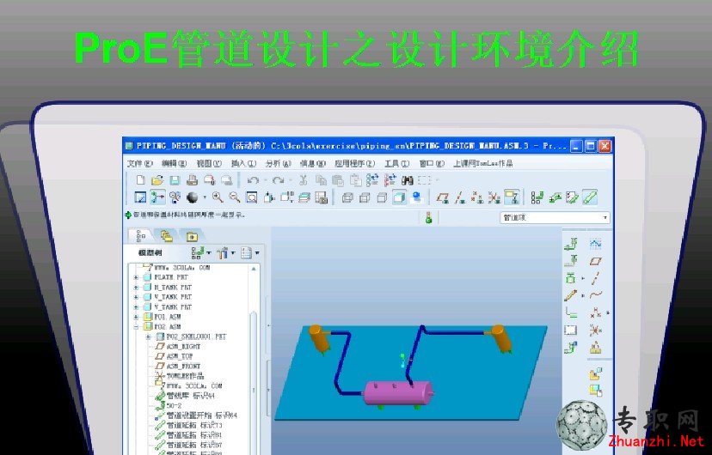Select the 50-2 pipeline tree item
The image size is (712, 455).
pyautogui.click(x=169, y=405)
